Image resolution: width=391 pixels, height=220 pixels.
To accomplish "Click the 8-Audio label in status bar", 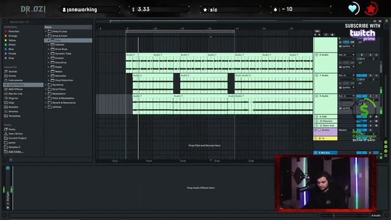I will 376,216.
